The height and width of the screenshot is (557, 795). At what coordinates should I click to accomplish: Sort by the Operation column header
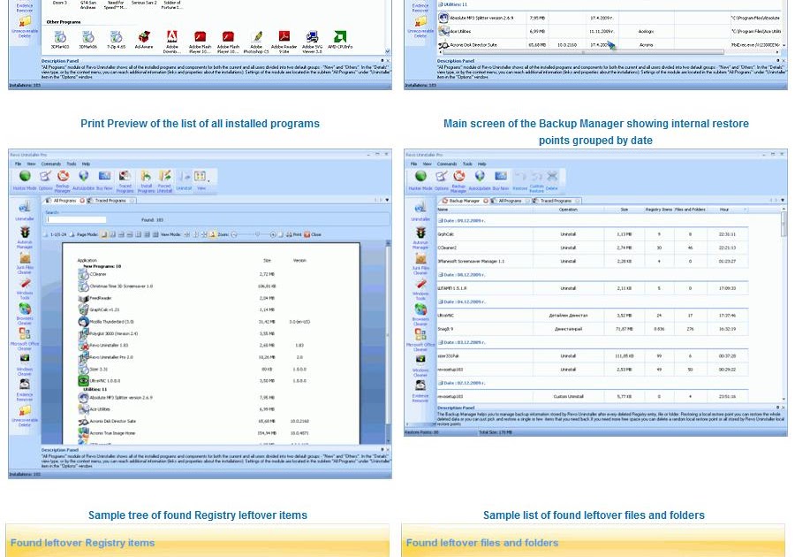(x=568, y=210)
